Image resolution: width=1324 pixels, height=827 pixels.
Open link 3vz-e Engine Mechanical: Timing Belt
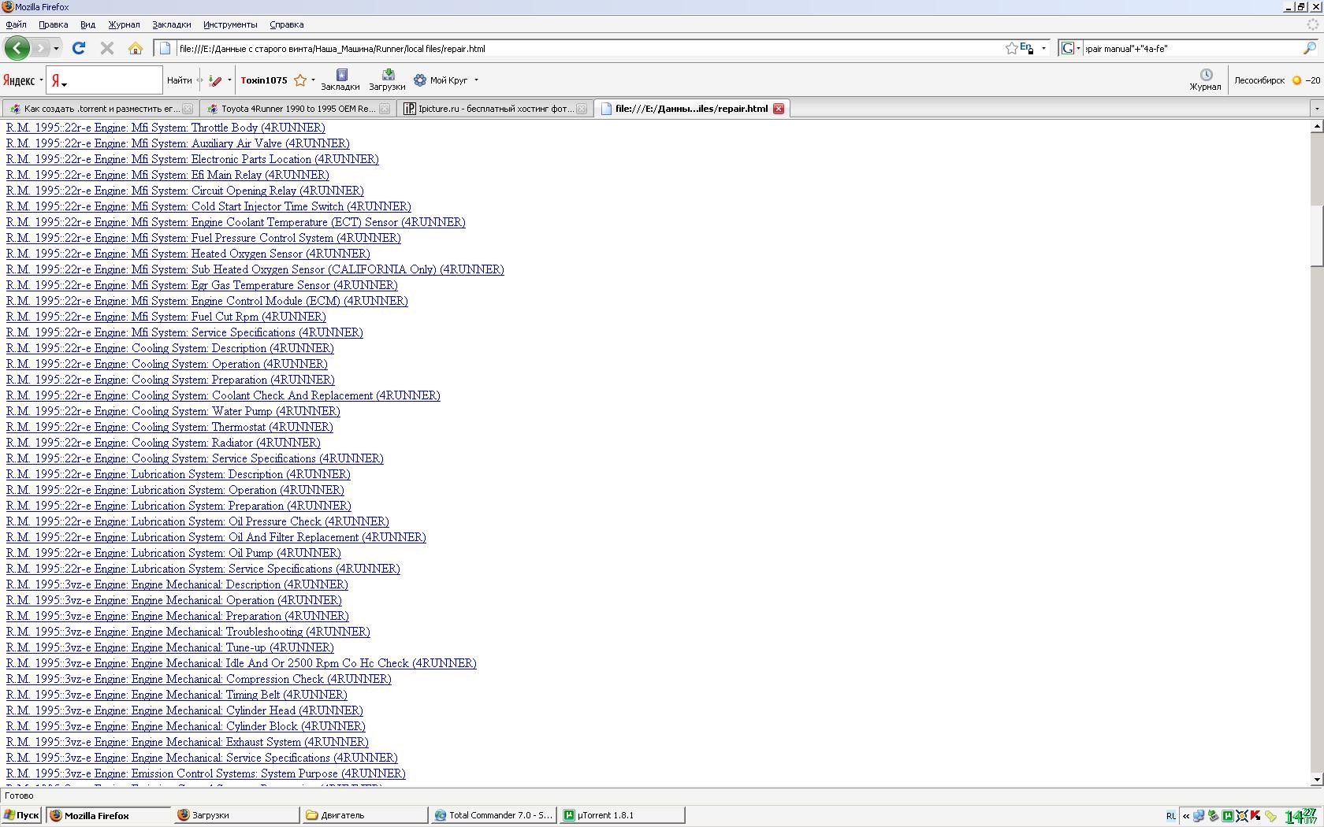[177, 695]
